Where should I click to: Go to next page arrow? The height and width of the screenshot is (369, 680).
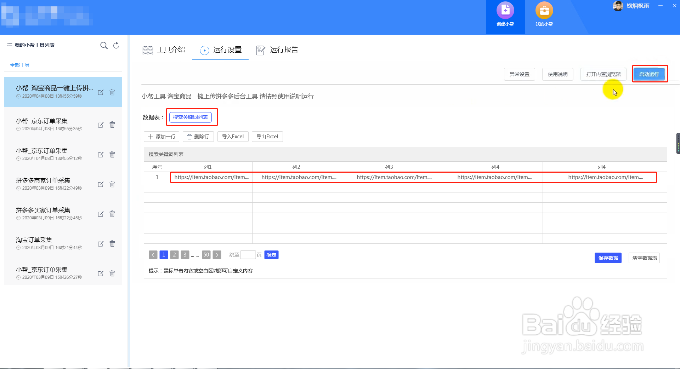tap(217, 255)
